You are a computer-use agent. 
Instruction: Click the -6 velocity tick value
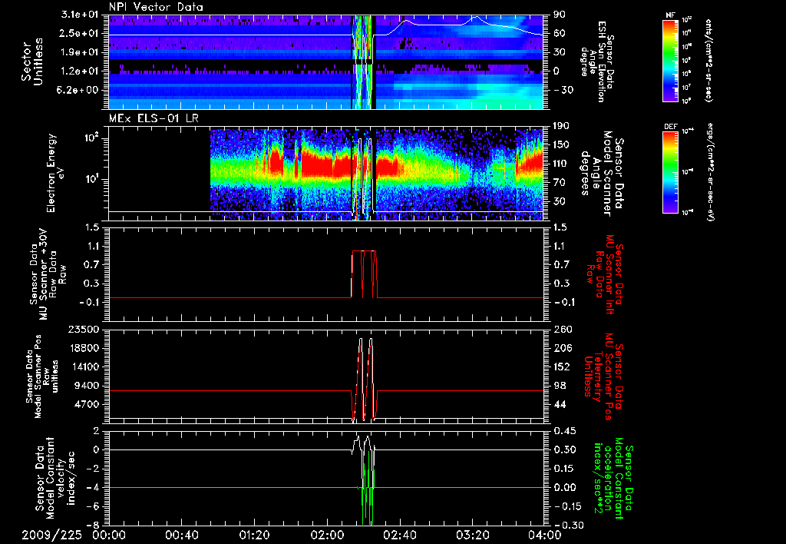pyautogui.click(x=93, y=506)
